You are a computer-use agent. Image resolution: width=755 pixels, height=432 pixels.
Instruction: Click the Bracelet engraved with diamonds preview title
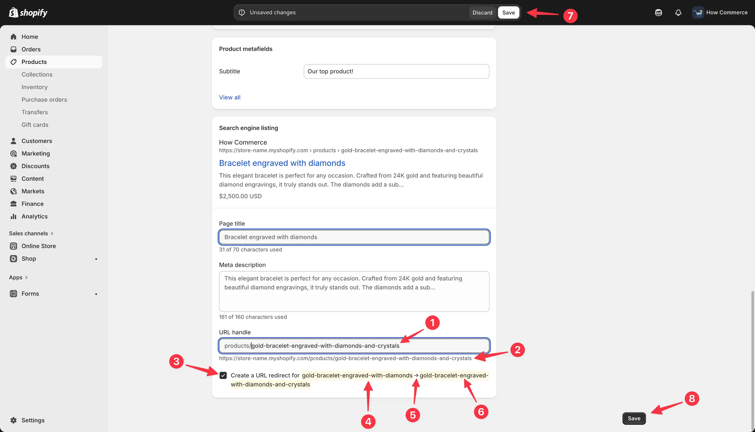click(x=282, y=163)
